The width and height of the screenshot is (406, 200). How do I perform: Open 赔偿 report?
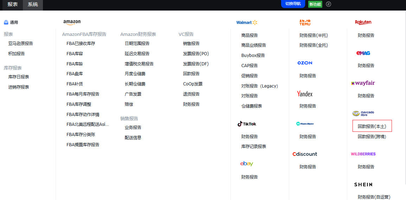point(129,104)
